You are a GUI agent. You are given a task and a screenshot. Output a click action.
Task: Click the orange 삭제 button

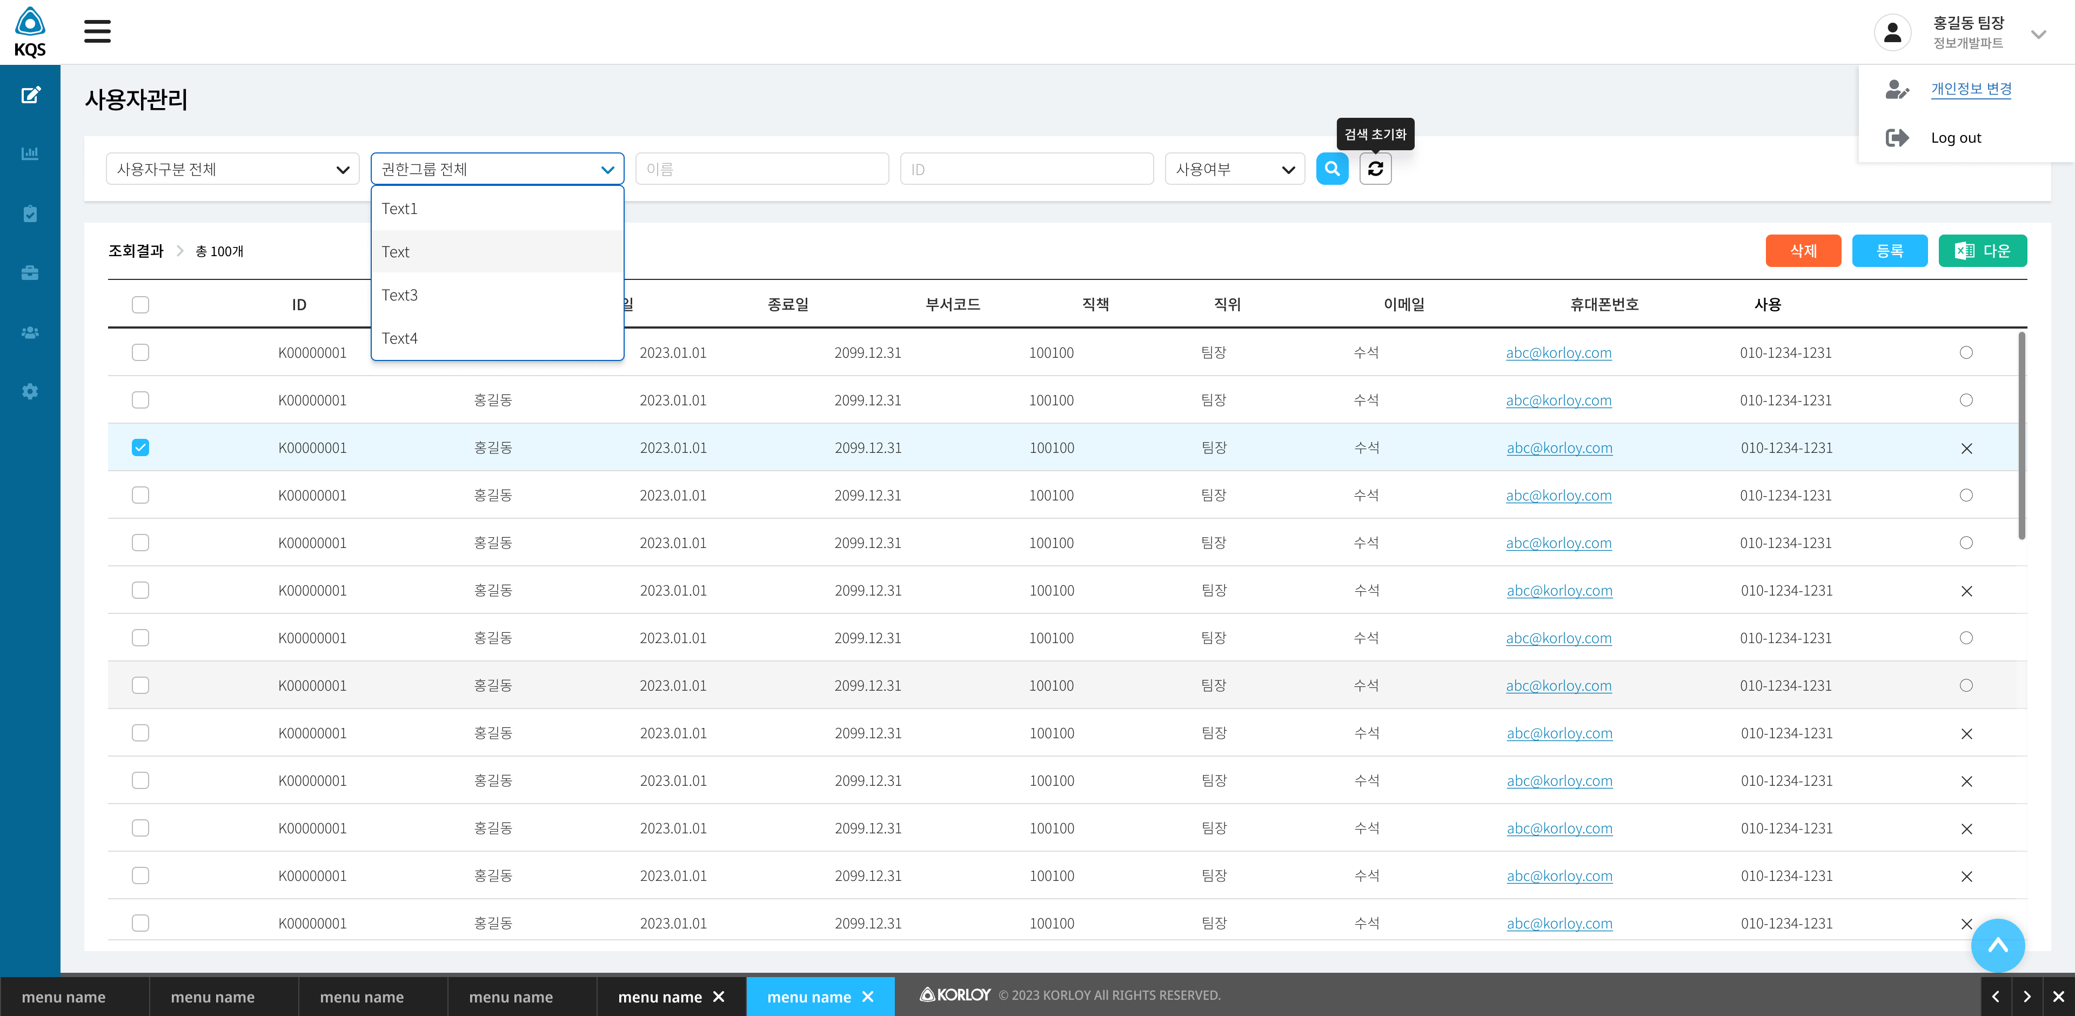pyautogui.click(x=1803, y=251)
